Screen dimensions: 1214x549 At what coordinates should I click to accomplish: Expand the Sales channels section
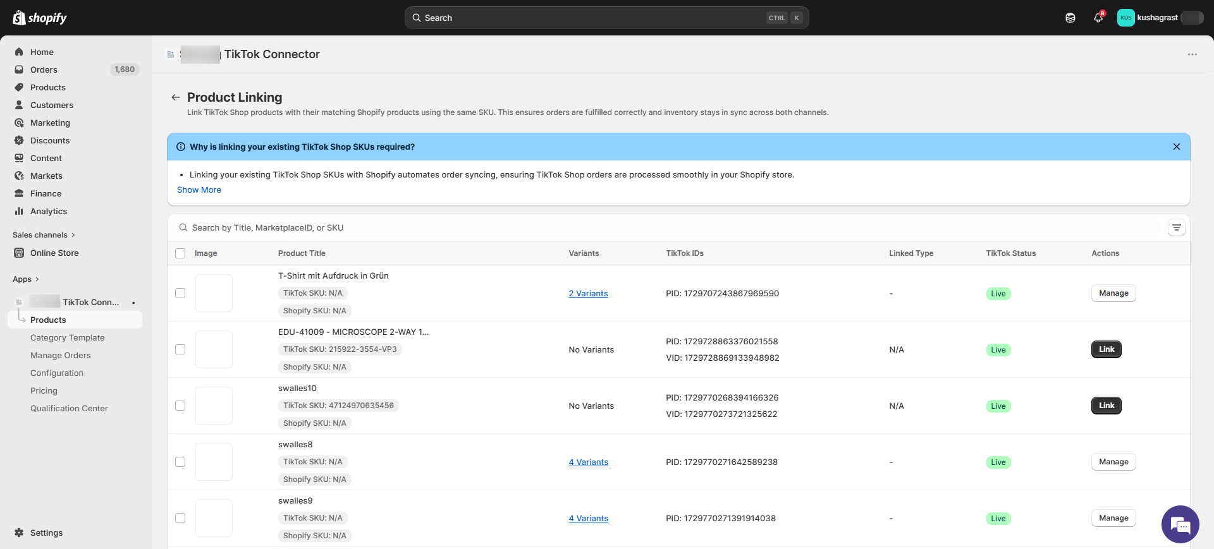43,235
